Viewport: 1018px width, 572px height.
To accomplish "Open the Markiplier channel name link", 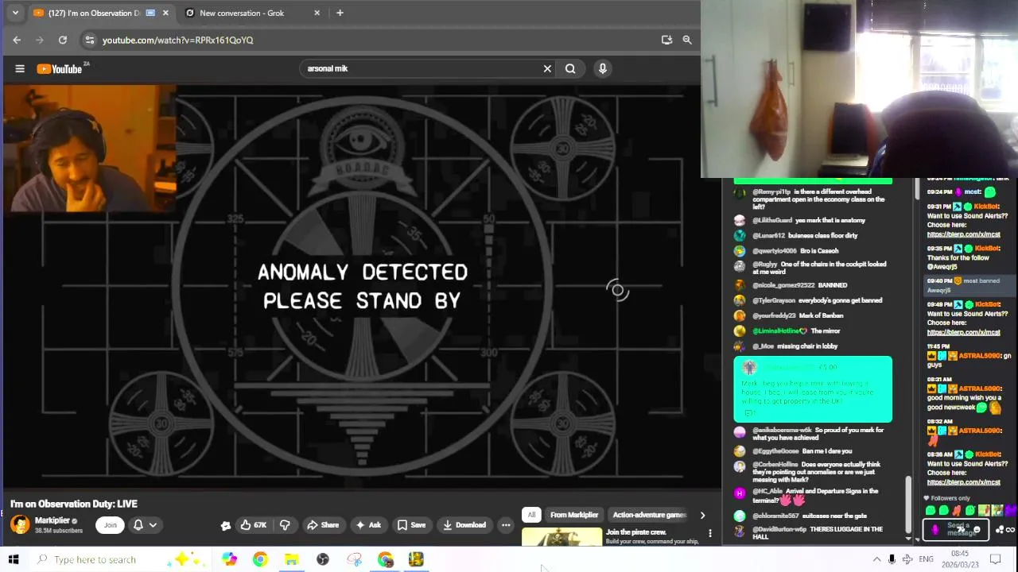I will [x=52, y=520].
